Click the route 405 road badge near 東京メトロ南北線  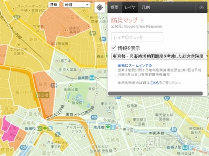tap(94, 117)
